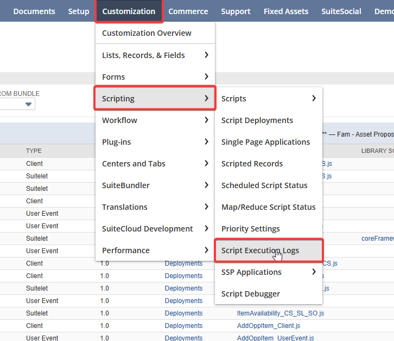394x341 pixels.
Task: Open the Scripts submenu item
Action: [269, 98]
